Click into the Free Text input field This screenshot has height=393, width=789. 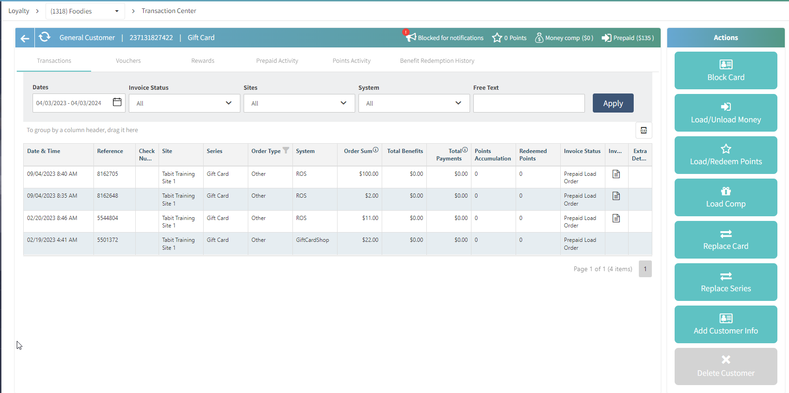coord(529,103)
